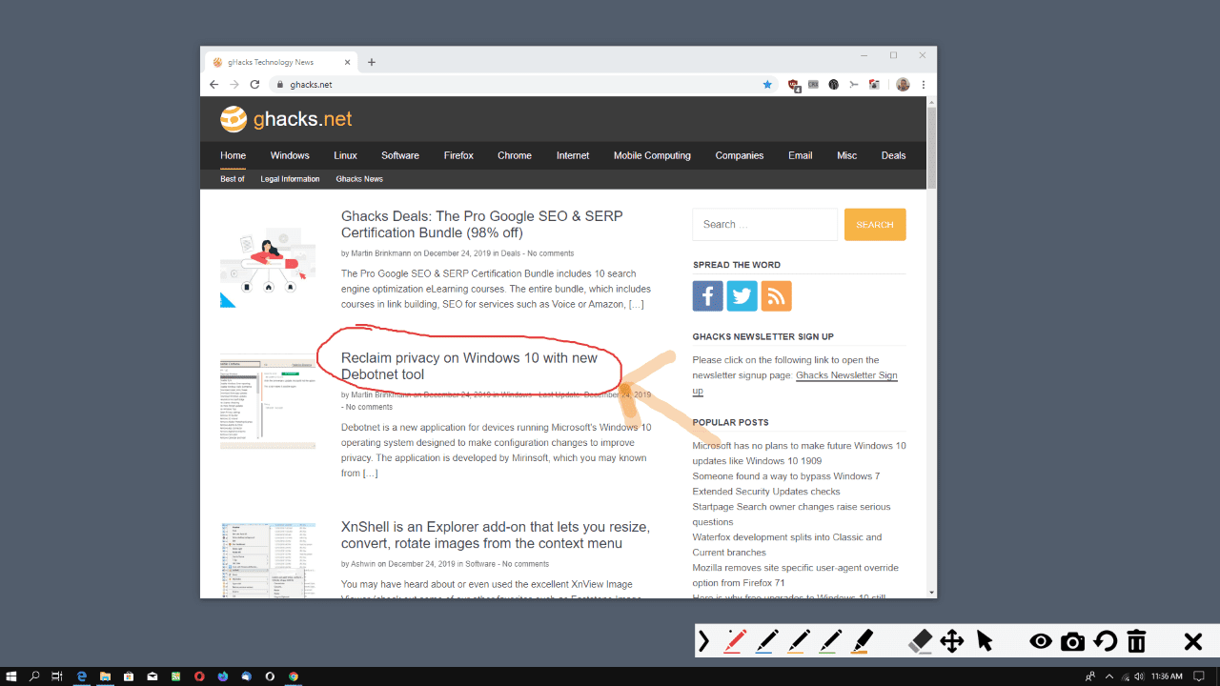Screen dimensions: 1220x686
Task: Click the Chrome forward arrow
Action: 234,85
